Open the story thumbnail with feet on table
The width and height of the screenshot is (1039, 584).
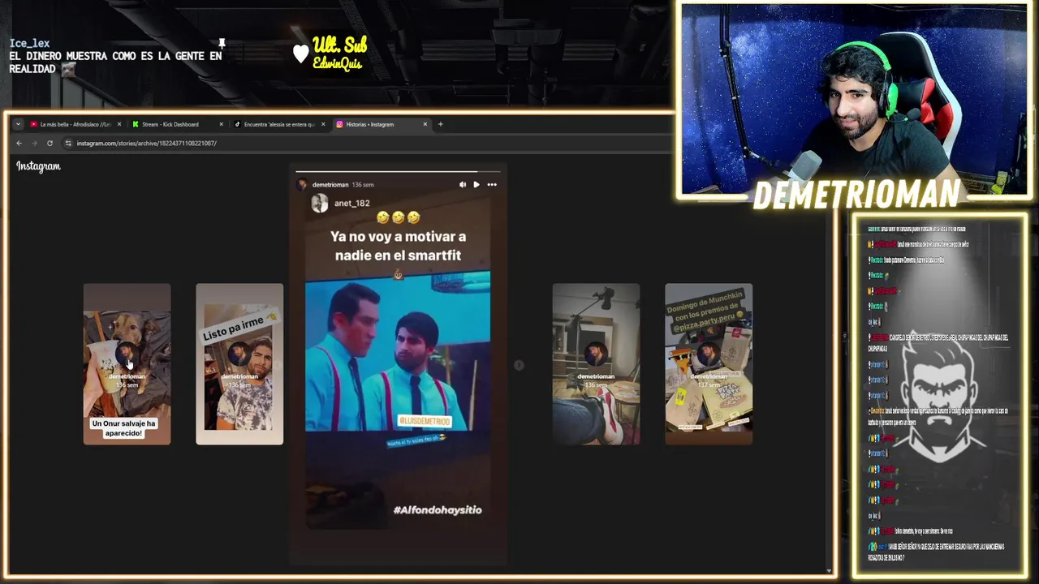pyautogui.click(x=596, y=364)
